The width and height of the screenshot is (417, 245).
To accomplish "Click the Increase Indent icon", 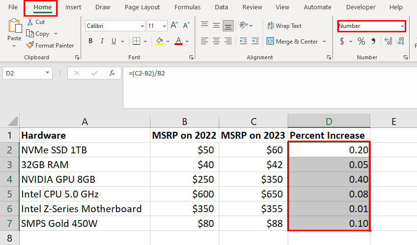I will (x=255, y=41).
